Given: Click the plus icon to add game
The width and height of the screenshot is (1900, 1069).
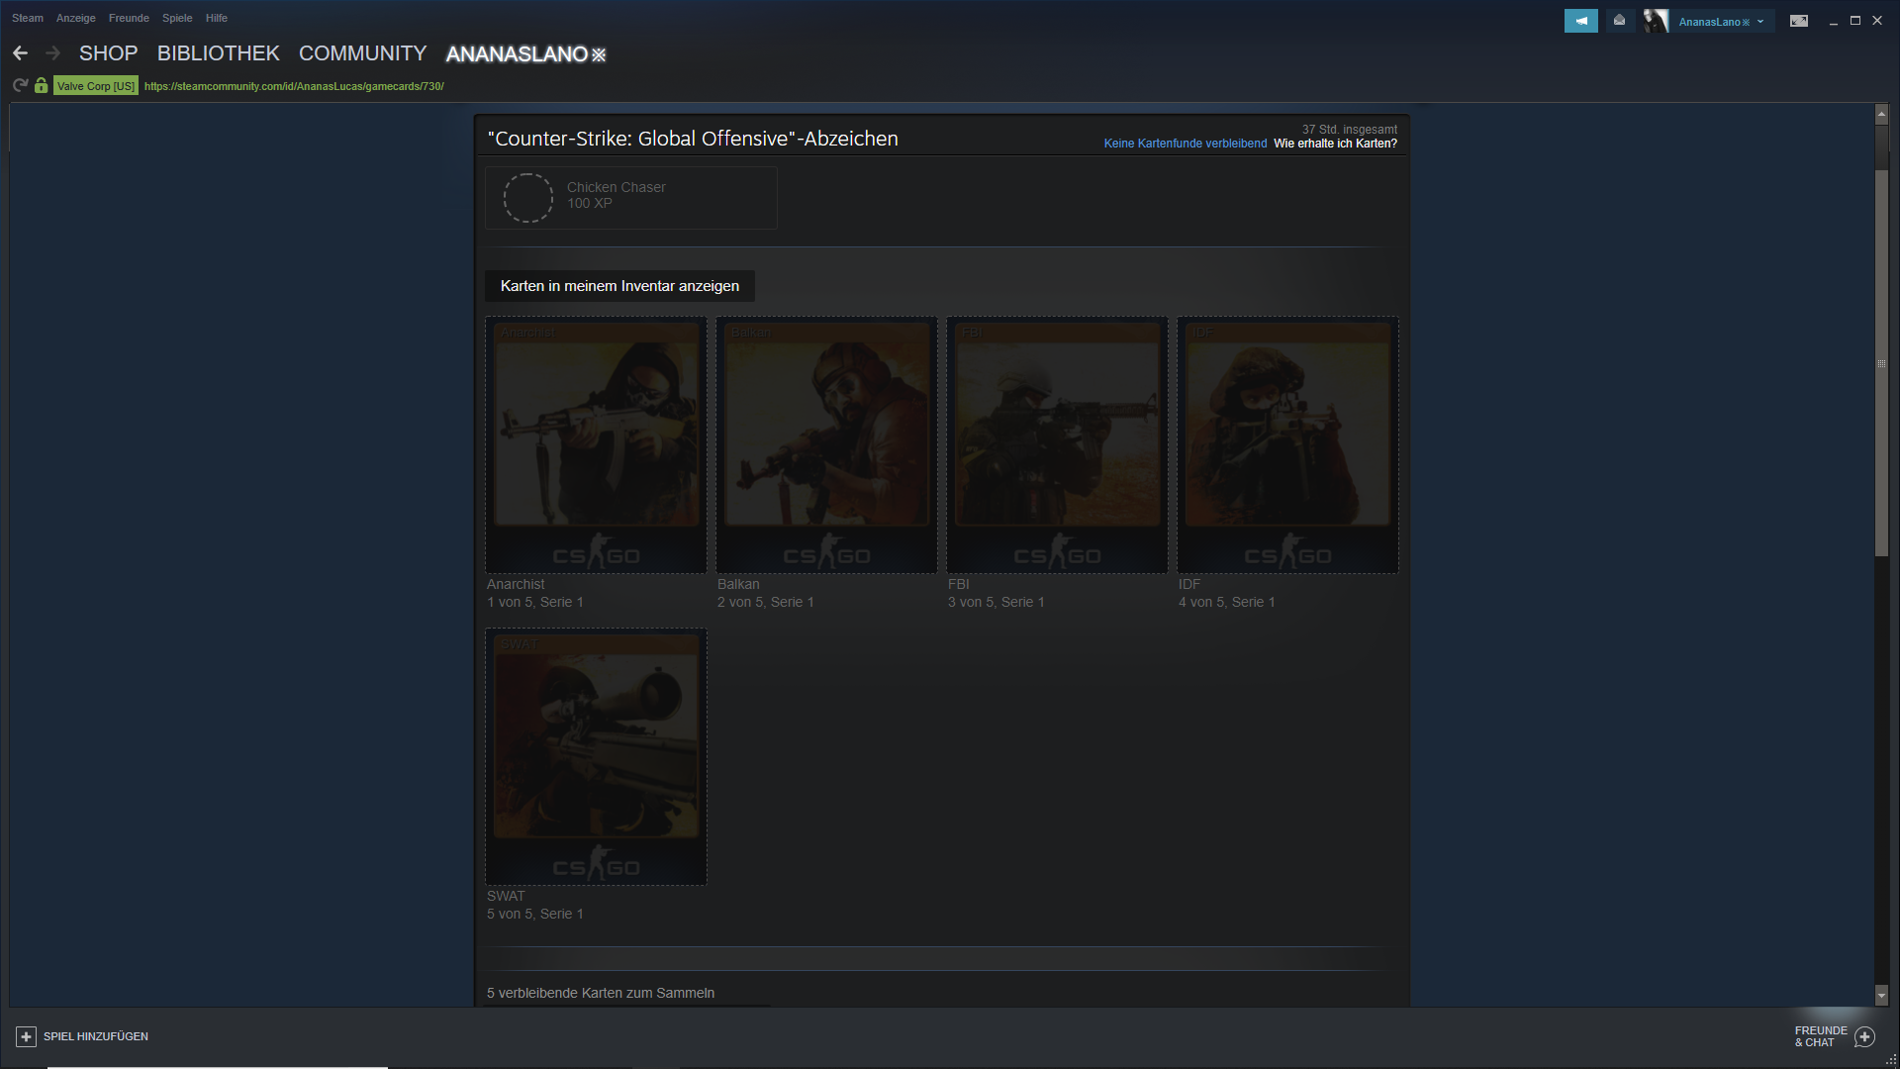Looking at the screenshot, I should [26, 1036].
